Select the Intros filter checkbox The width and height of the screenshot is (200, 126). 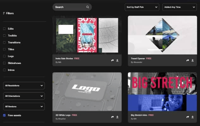[x=4, y=70]
